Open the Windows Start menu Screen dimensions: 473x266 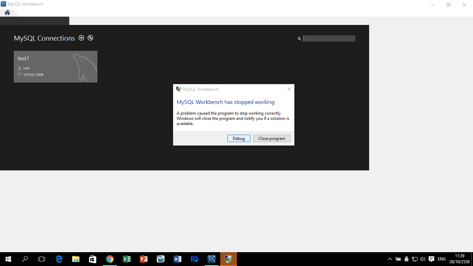click(8, 259)
